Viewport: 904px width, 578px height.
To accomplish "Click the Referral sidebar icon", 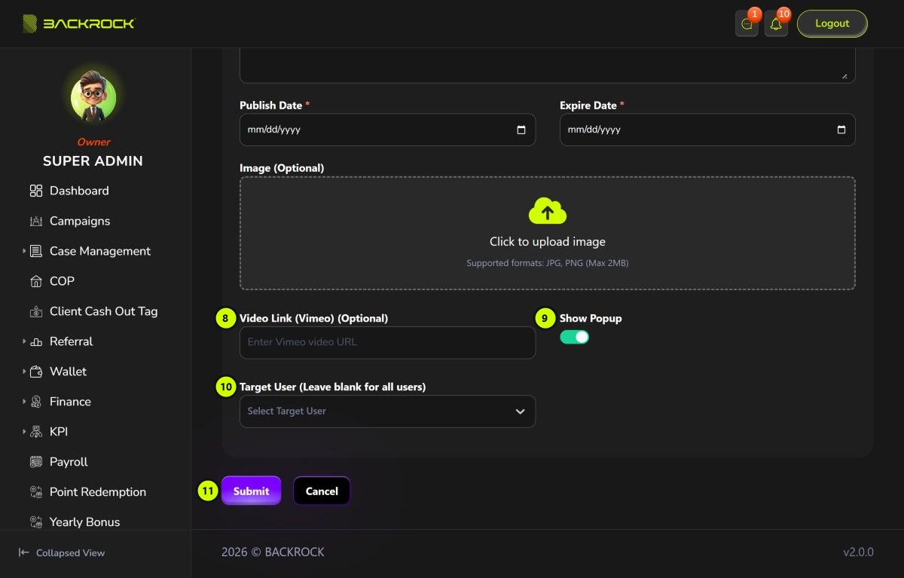I will tap(36, 342).
